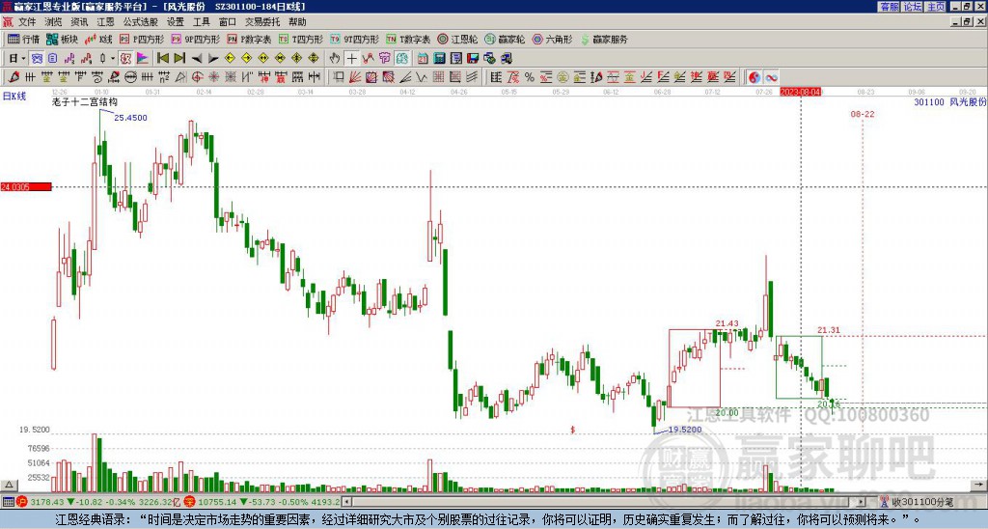
Task: Open the 设置 menu
Action: (176, 22)
